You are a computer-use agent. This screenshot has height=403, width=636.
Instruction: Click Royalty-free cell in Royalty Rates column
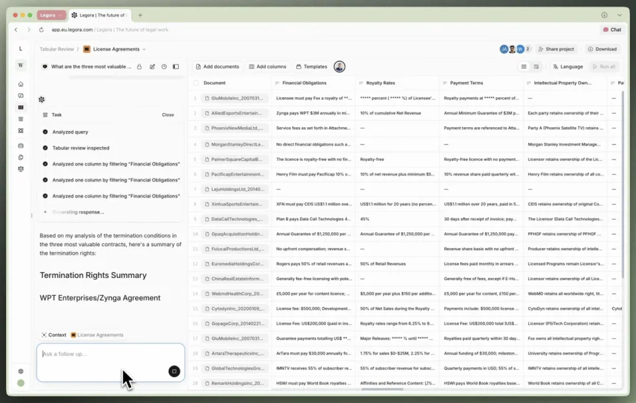click(397, 159)
